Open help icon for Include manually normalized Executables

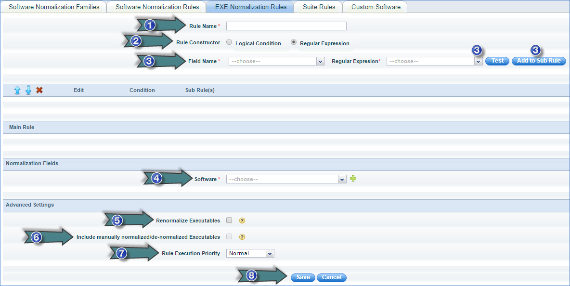pyautogui.click(x=242, y=237)
